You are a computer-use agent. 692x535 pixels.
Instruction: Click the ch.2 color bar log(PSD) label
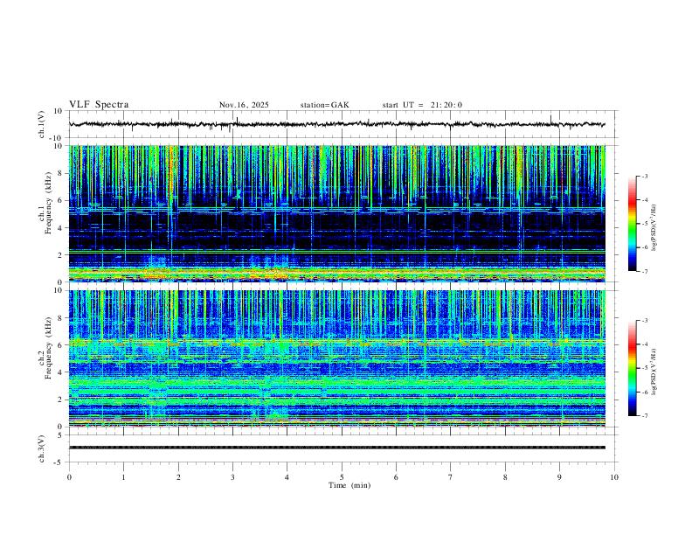tap(654, 372)
